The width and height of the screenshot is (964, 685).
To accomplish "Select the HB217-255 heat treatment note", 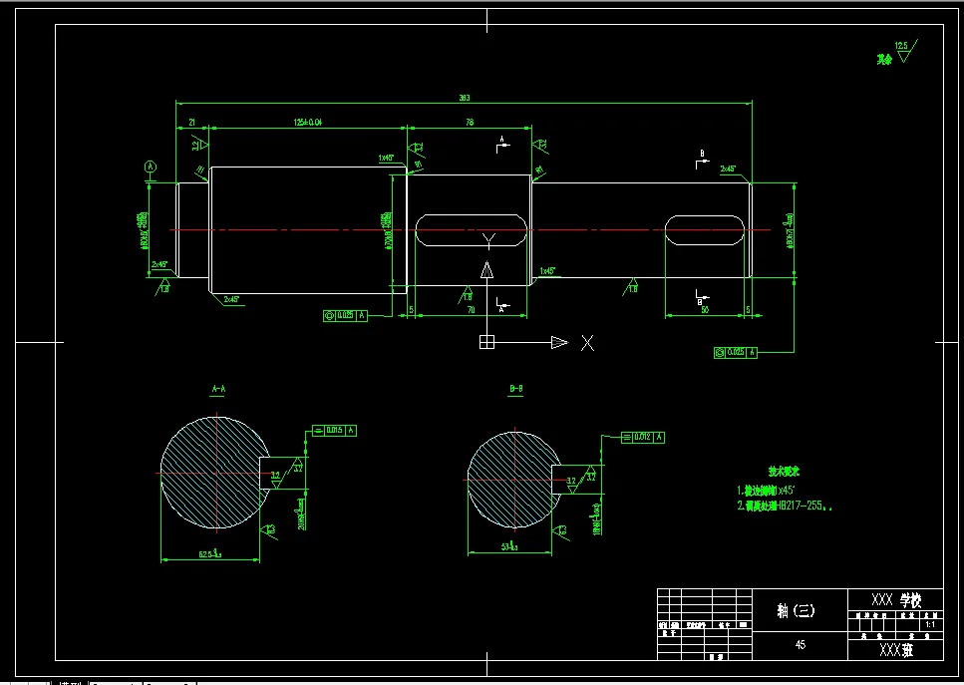I will [x=786, y=507].
